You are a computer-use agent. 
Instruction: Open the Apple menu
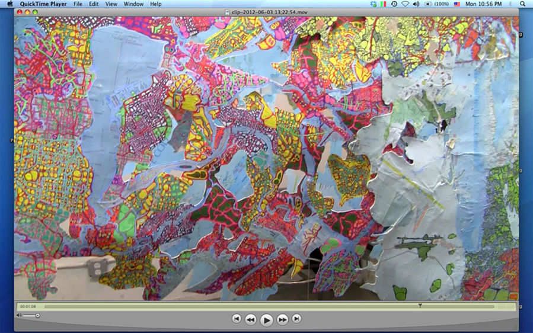tap(9, 4)
